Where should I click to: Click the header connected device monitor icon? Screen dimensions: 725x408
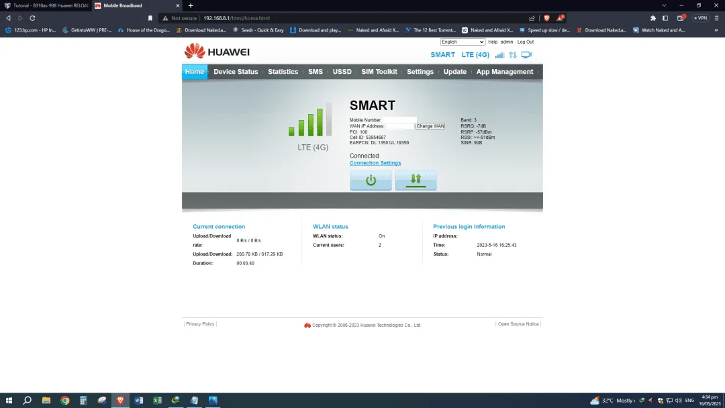526,54
